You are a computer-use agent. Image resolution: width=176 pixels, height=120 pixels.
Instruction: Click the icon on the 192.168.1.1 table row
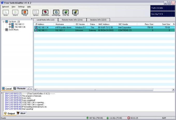[36, 30]
